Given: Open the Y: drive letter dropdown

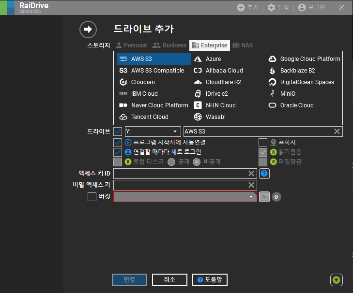Looking at the screenshot, I should coord(153,132).
